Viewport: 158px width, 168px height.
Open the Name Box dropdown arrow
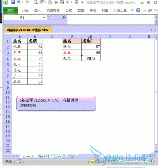[x=44, y=17]
